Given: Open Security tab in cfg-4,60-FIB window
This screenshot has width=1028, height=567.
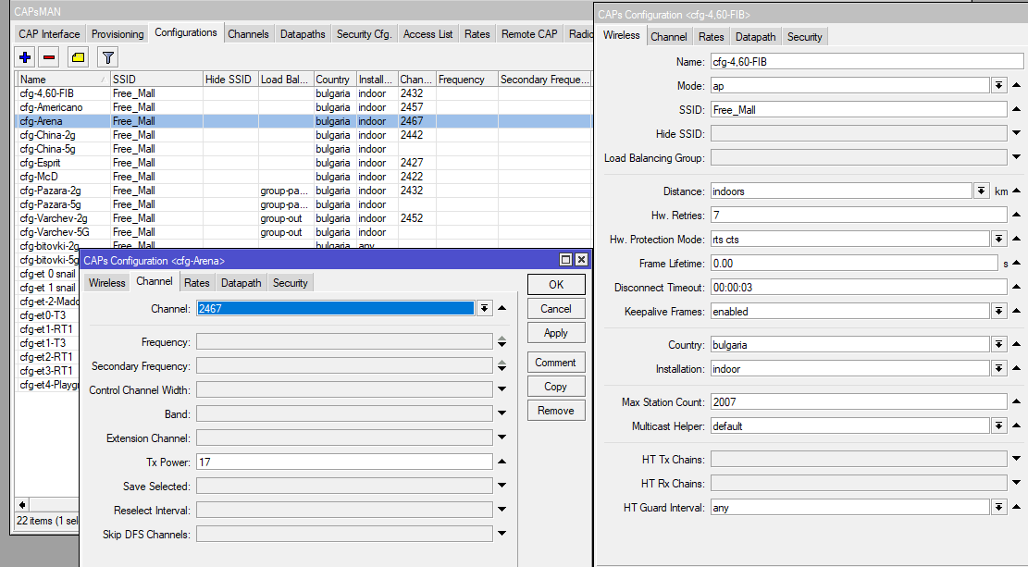Looking at the screenshot, I should click(x=804, y=37).
